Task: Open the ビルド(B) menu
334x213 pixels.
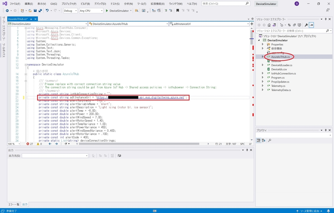Action: coord(85,4)
